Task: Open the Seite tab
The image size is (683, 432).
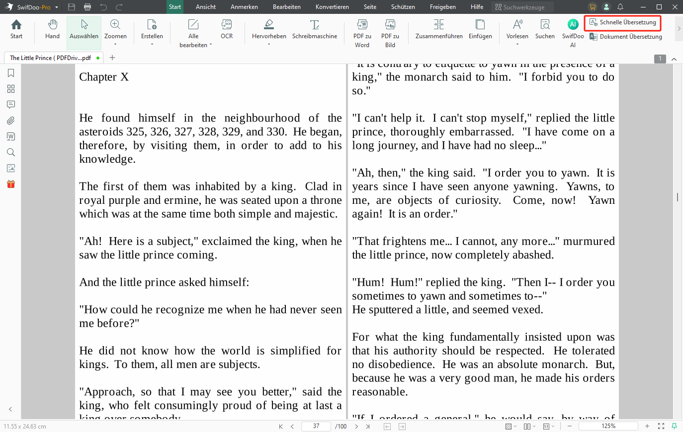Action: pos(370,7)
